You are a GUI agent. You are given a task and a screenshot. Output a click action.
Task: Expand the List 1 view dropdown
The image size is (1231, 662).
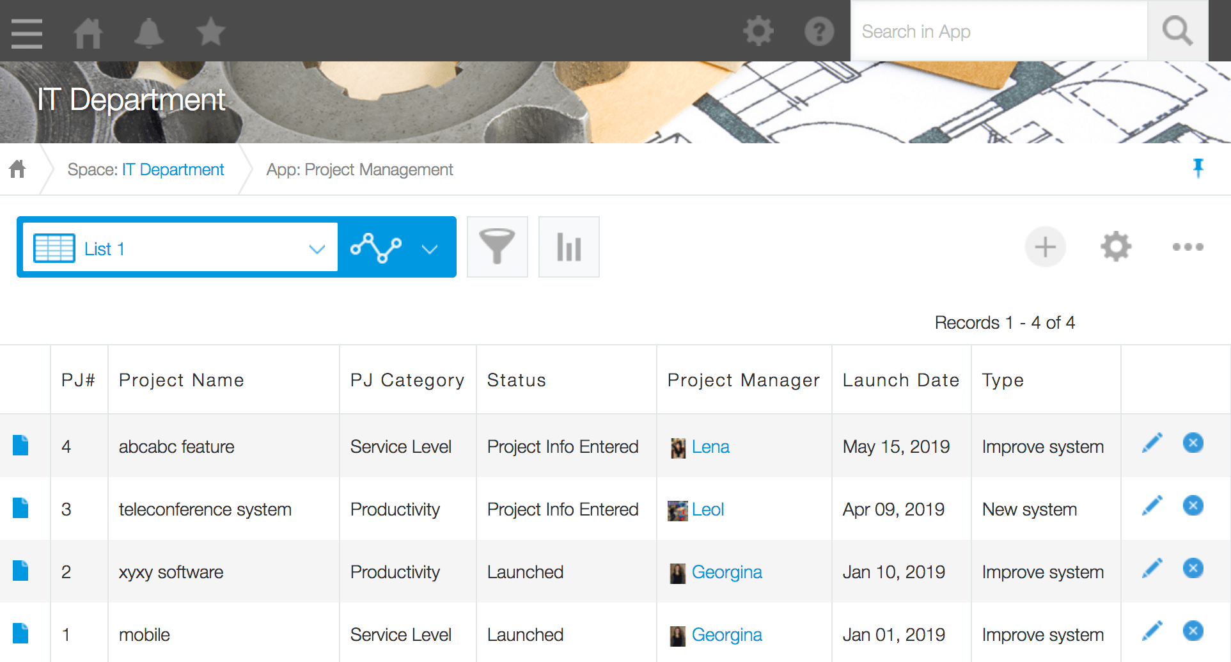317,249
